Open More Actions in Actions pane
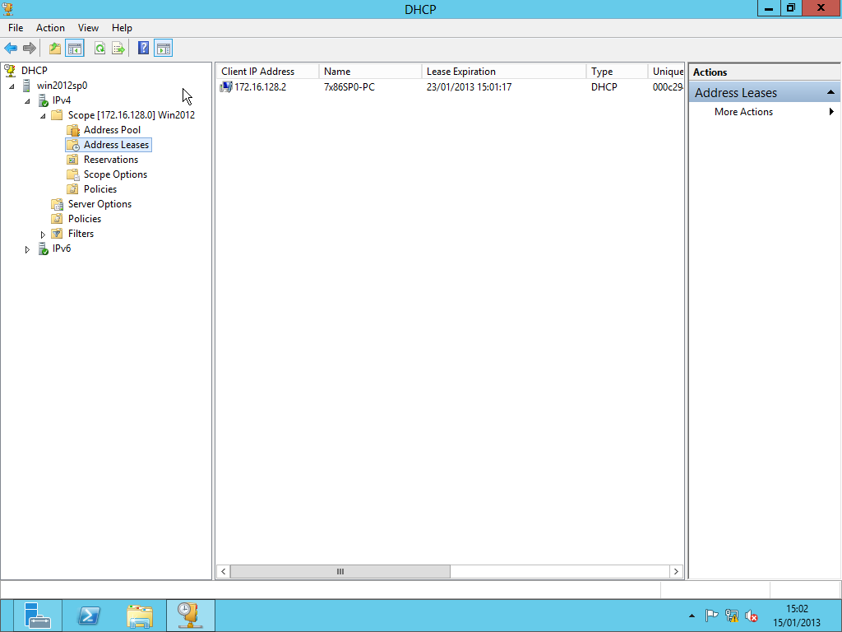Viewport: 842px width, 632px height. (743, 112)
